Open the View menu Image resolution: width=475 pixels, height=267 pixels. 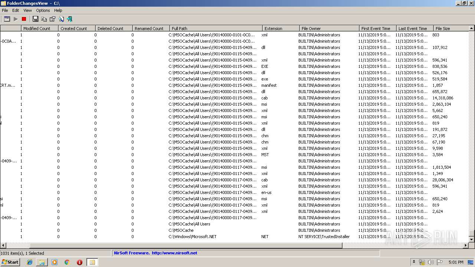[x=27, y=10]
